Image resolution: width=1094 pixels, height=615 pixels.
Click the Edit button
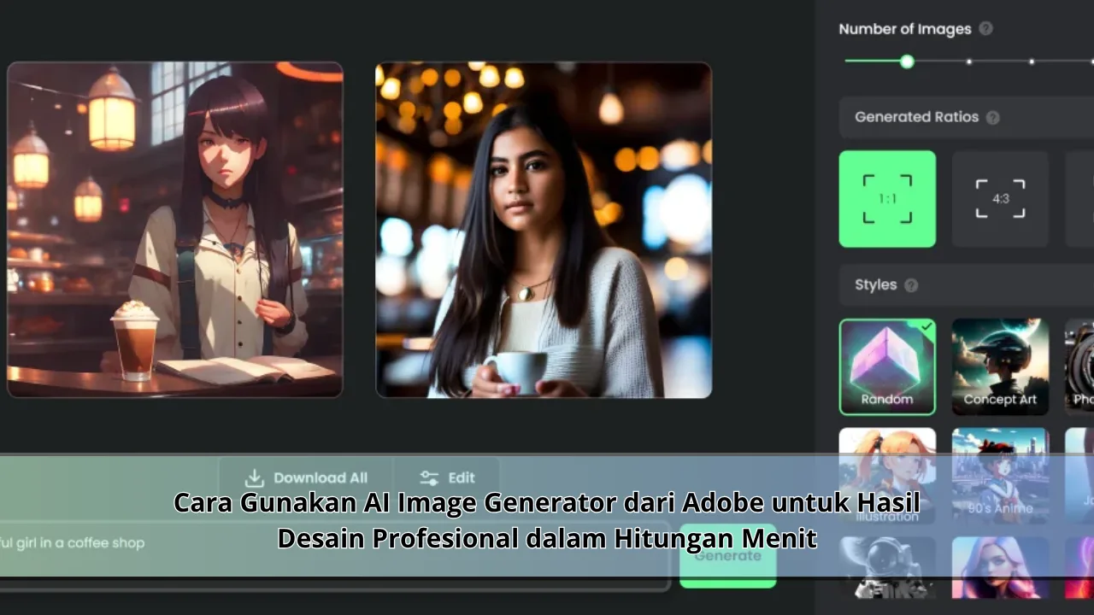[x=447, y=477]
